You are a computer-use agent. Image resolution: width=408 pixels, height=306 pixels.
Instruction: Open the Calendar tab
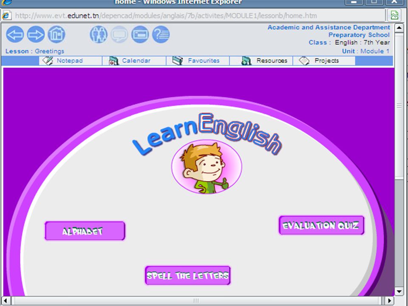[134, 61]
